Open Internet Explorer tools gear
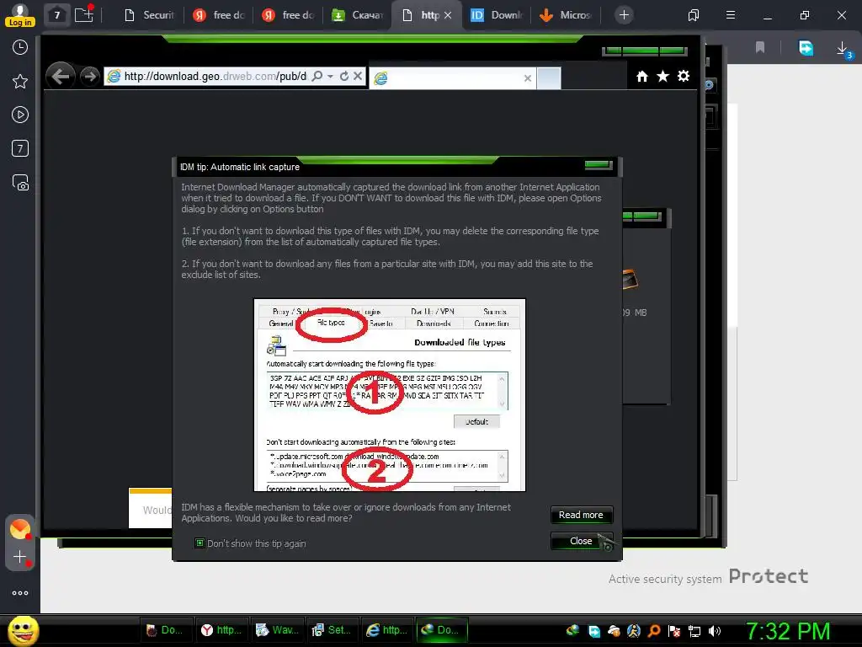 (x=684, y=76)
